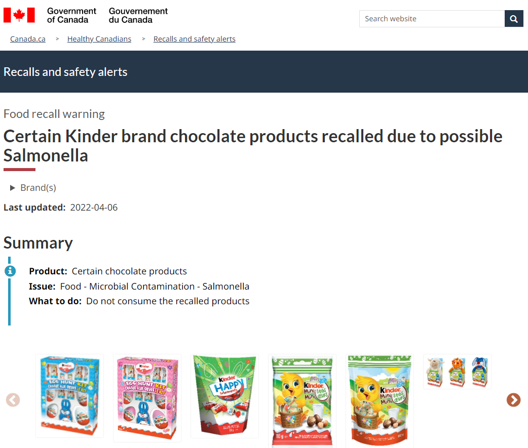Click the search magnifier icon button
This screenshot has width=528, height=448.
[x=513, y=19]
